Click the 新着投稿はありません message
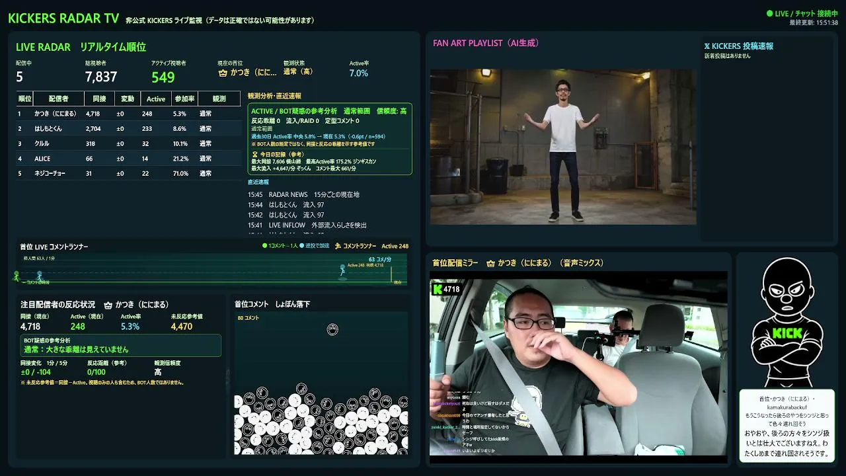This screenshot has width=846, height=476. (728, 56)
